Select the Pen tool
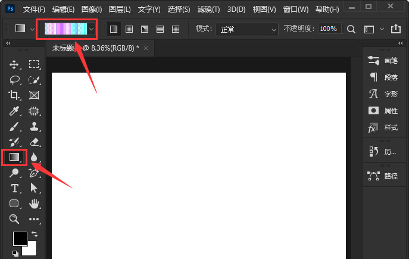 34,173
